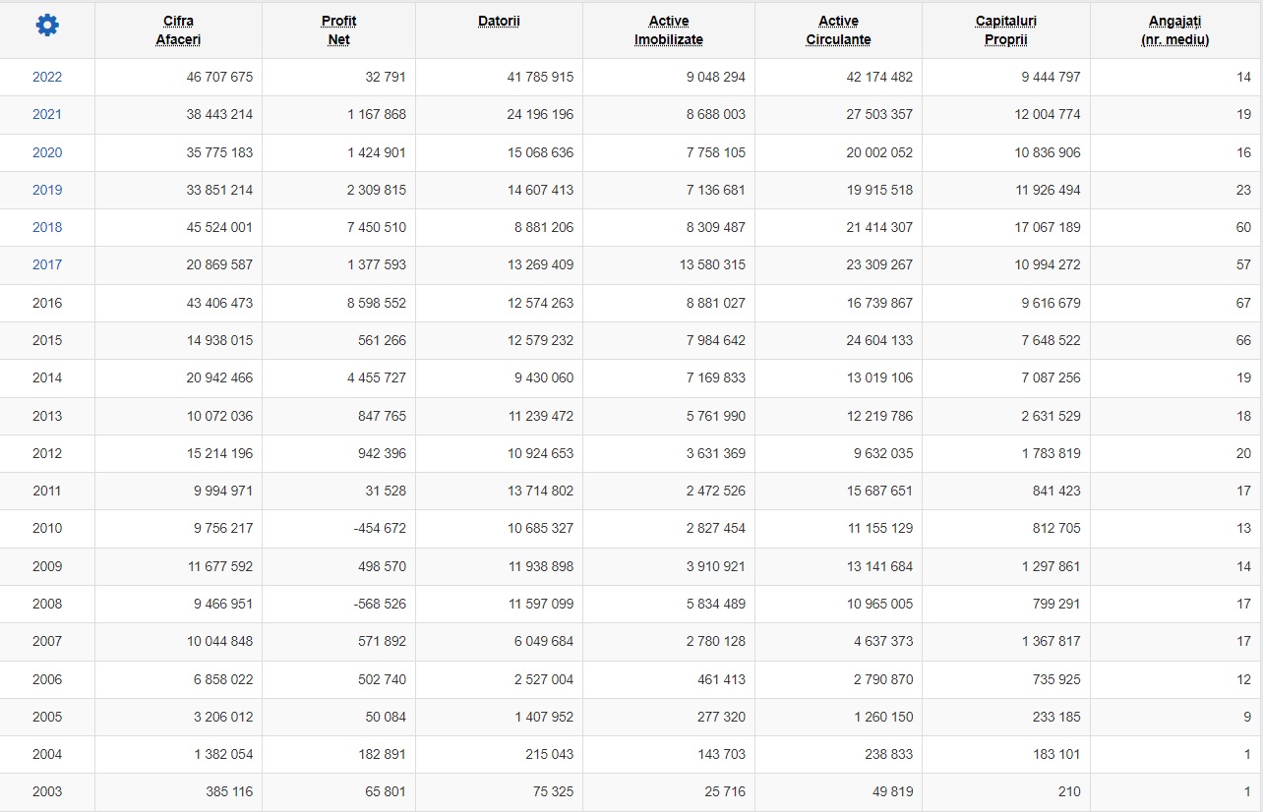Screen dimensions: 1263x812
Task: Click negative profit value -454 672
Action: 380,528
